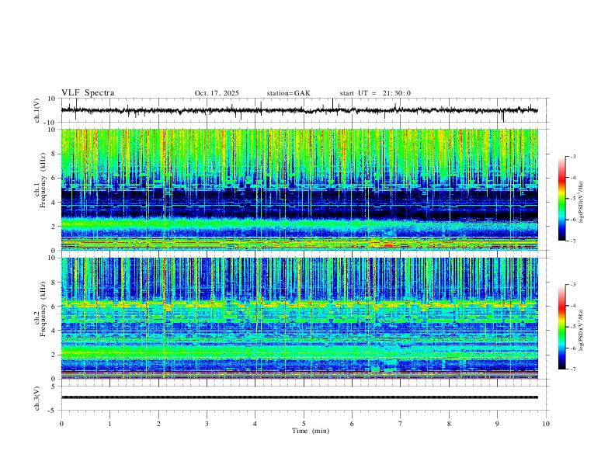Click inside the ch.2 spectrogram panel
Image resolution: width=615 pixels, height=475 pixels.
coord(299,318)
